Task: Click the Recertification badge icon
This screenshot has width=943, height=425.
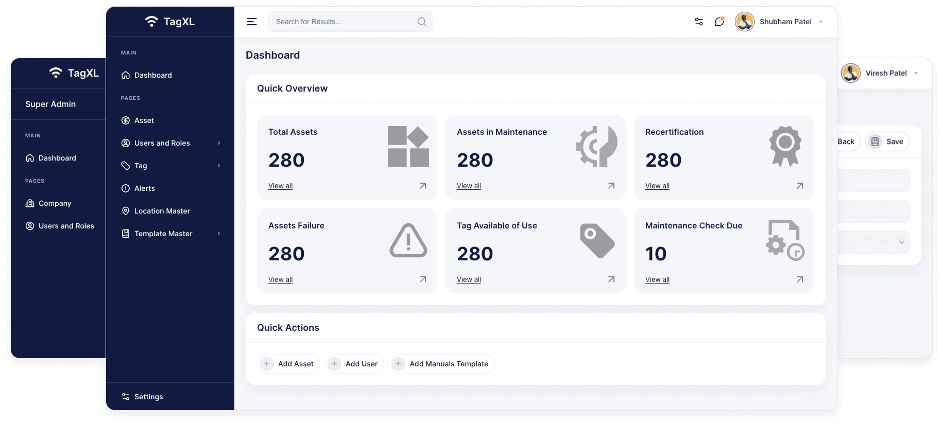Action: tap(785, 147)
